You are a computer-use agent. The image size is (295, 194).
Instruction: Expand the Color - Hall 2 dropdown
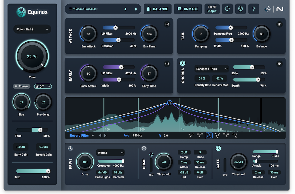(x=32, y=29)
